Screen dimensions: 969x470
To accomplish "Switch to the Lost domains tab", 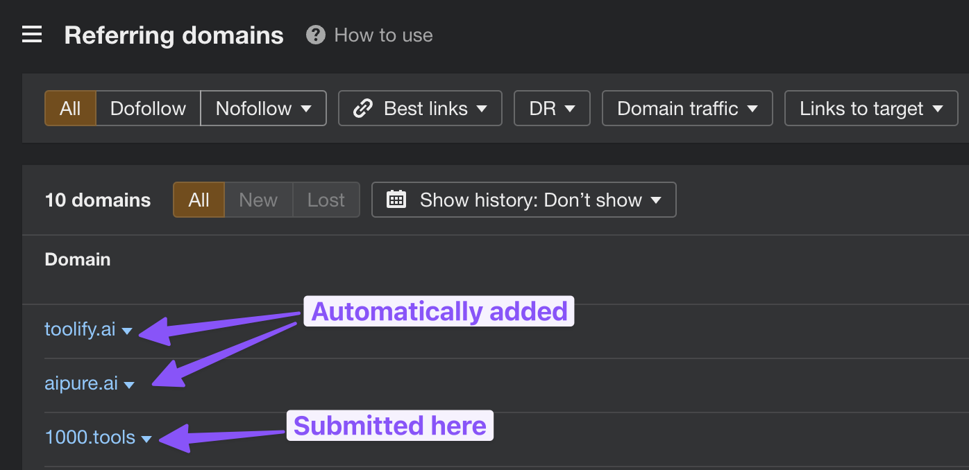I will [x=326, y=200].
